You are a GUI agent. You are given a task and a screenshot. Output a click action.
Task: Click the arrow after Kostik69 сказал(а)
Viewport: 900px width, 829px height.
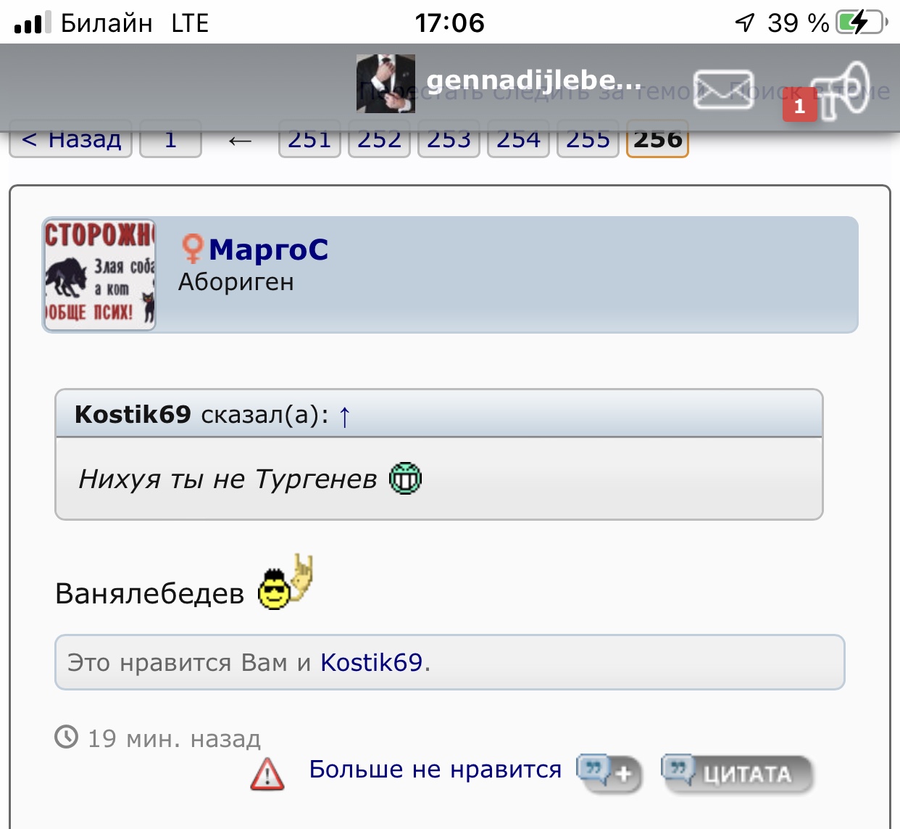pos(345,416)
